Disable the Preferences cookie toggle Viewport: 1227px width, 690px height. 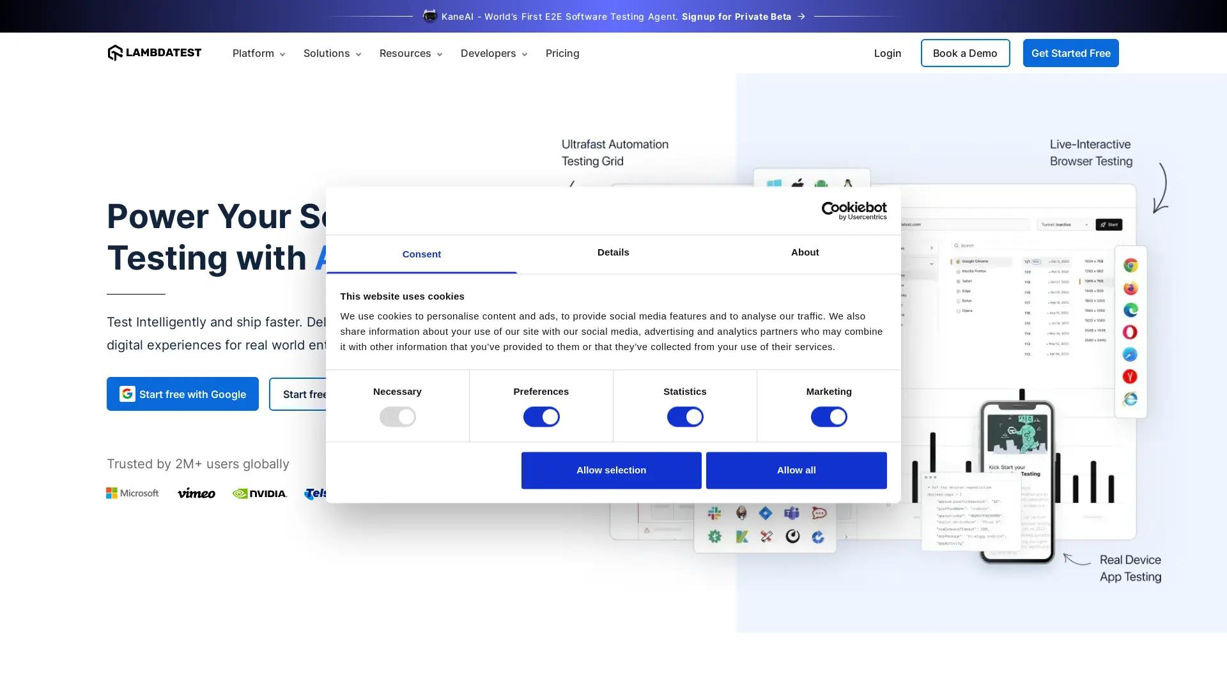541,416
